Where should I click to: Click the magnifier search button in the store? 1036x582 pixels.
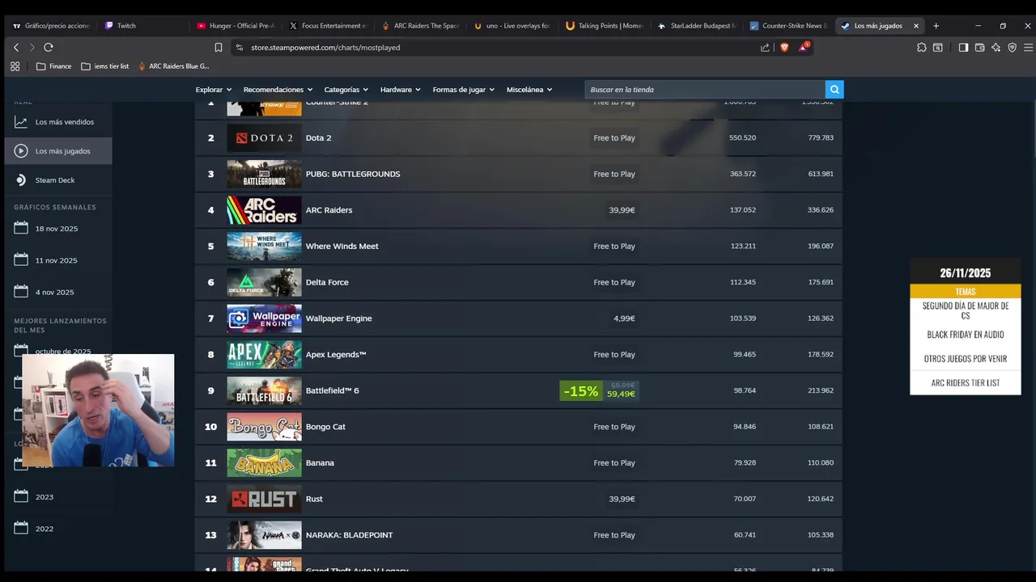(x=834, y=90)
